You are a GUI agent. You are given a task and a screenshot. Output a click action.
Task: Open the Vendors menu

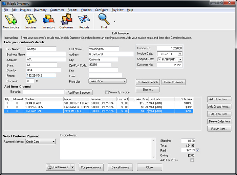click(87, 10)
